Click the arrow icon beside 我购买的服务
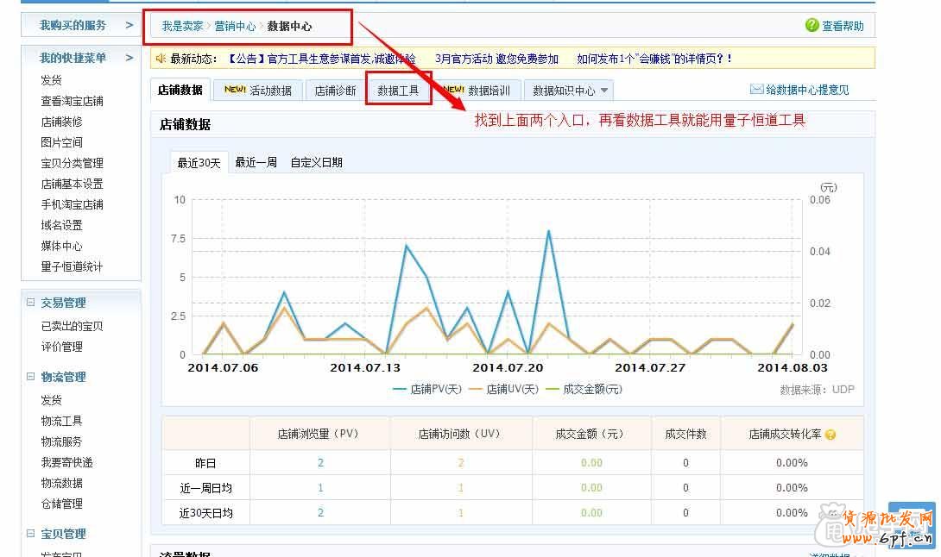 pyautogui.click(x=129, y=25)
